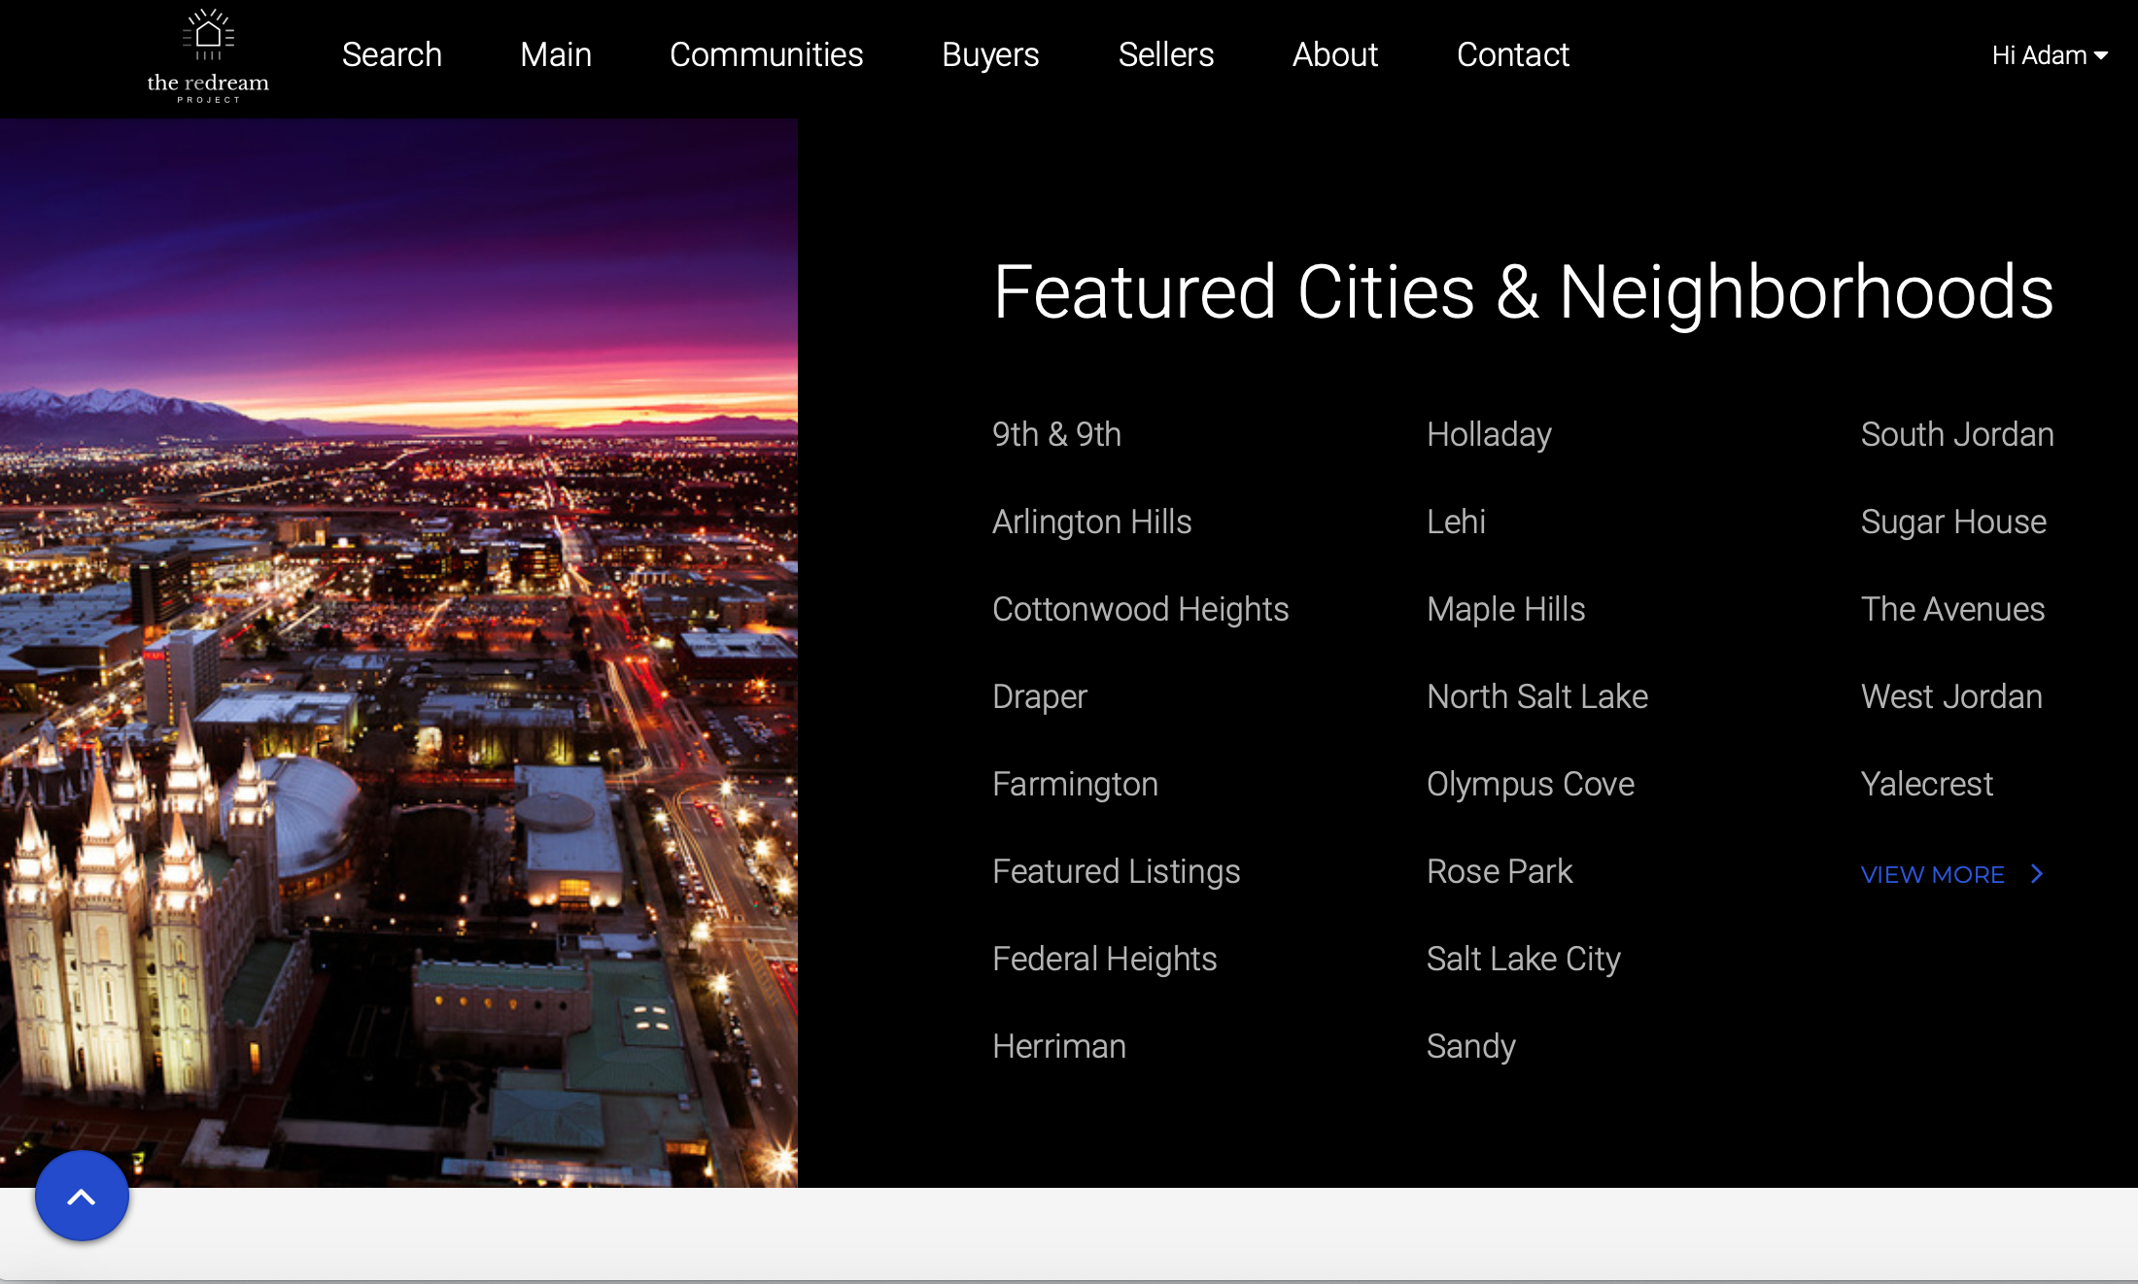Click the blue scroll-to-top arrow button
This screenshot has height=1284, width=2138.
(x=82, y=1196)
